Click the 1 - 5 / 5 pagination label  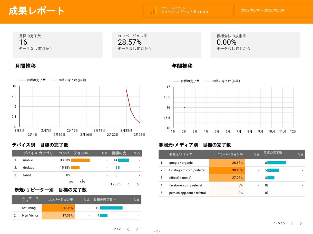coord(279,223)
